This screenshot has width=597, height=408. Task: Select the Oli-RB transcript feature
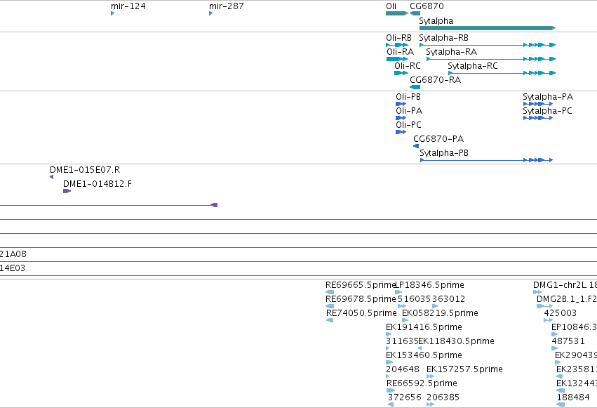coord(397,45)
